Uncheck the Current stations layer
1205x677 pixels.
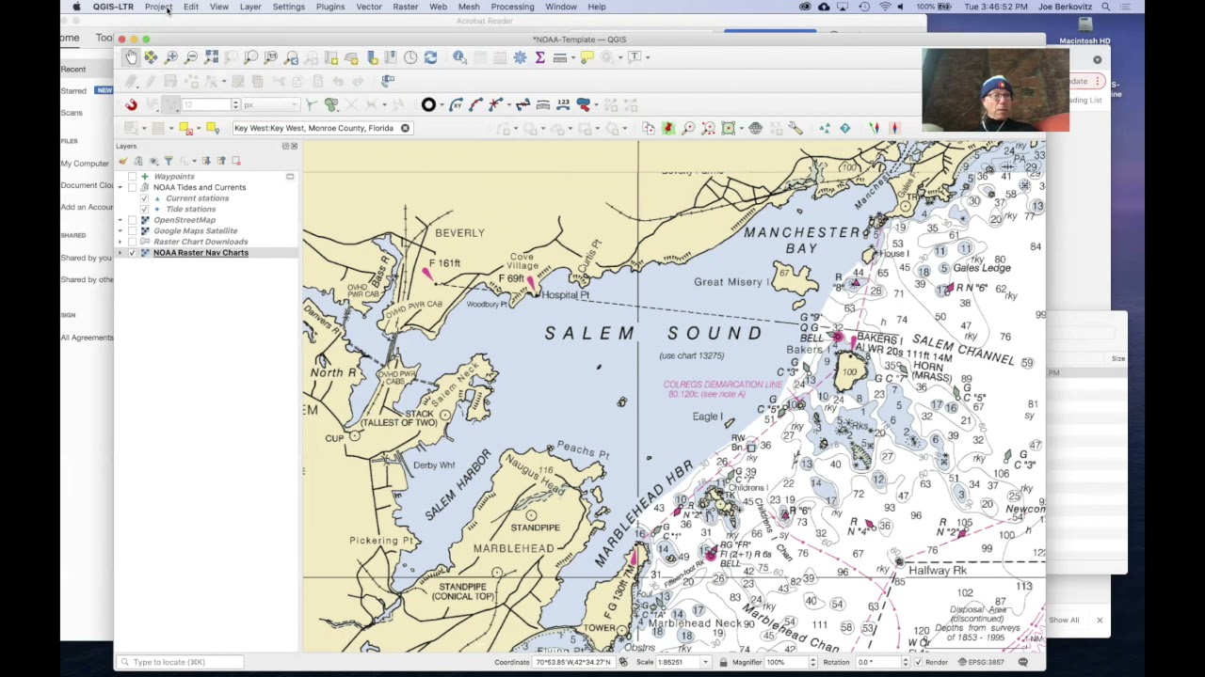(144, 198)
